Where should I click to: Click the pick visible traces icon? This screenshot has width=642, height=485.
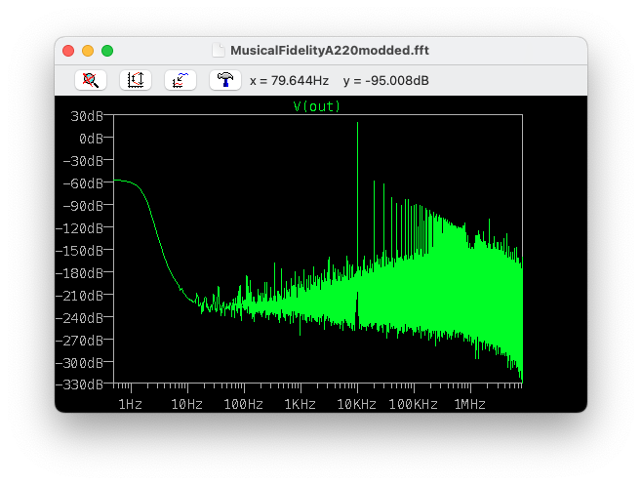(x=181, y=80)
